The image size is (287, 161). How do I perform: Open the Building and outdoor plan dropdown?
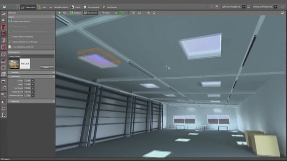pos(265,7)
